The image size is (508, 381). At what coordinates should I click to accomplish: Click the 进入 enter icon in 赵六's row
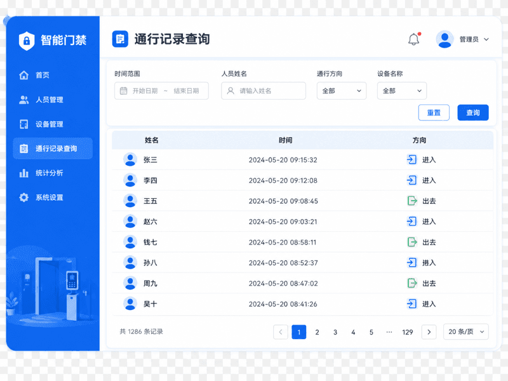411,222
